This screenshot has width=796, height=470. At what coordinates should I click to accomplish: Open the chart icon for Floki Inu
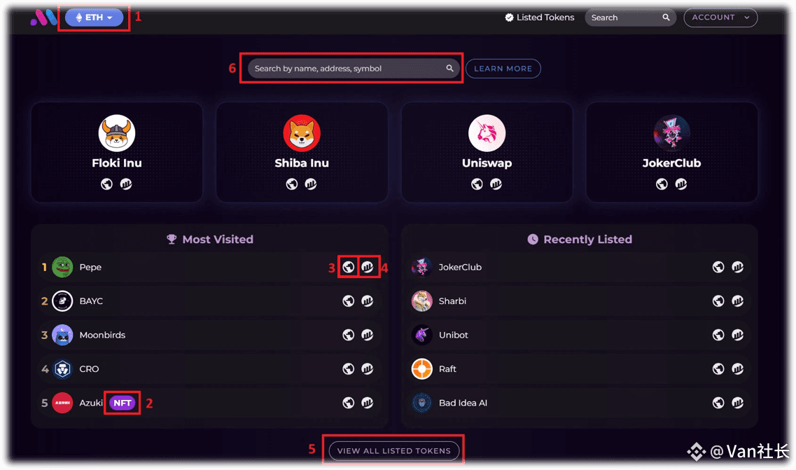click(x=126, y=184)
